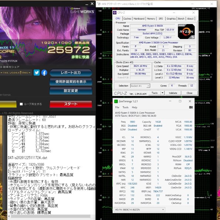Viewport: 220px width, 220px height.
Task: Click the Facebook share icon
Action: pyautogui.click(x=44, y=73)
